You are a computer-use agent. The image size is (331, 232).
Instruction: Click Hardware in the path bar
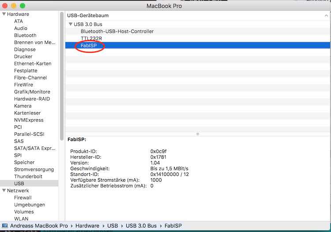pos(87,226)
